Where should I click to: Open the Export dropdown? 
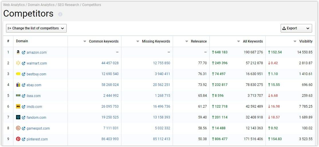296,28
